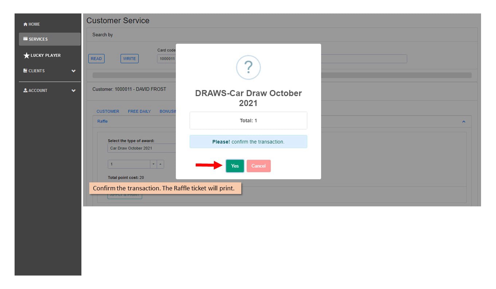Click the Services card icon

(26, 39)
